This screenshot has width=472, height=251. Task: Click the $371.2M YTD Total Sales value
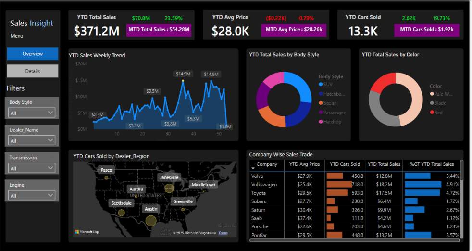point(97,31)
